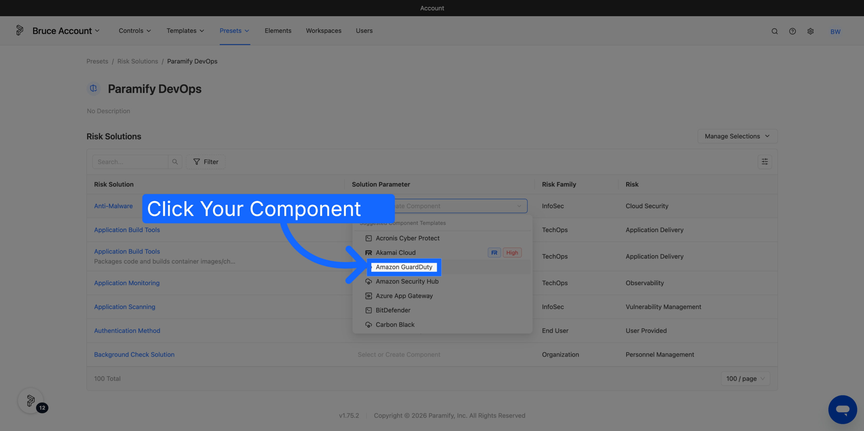864x431 pixels.
Task: Click the magnifier button beside Search field
Action: 175,162
